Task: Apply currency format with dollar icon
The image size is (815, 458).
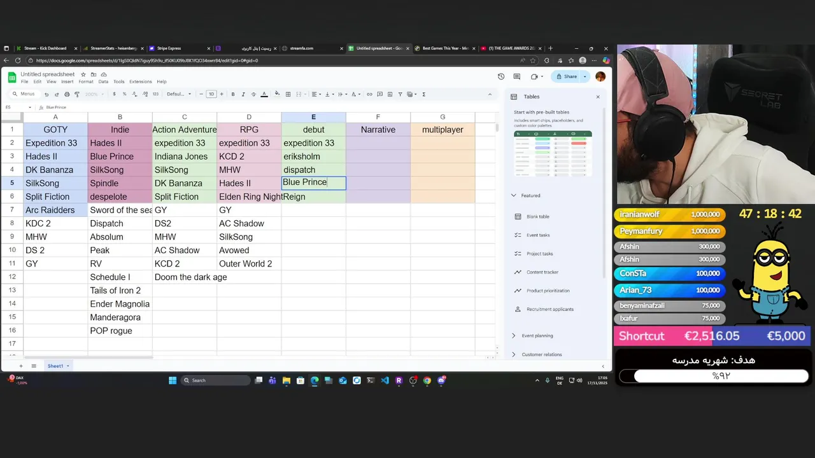Action: 114,94
